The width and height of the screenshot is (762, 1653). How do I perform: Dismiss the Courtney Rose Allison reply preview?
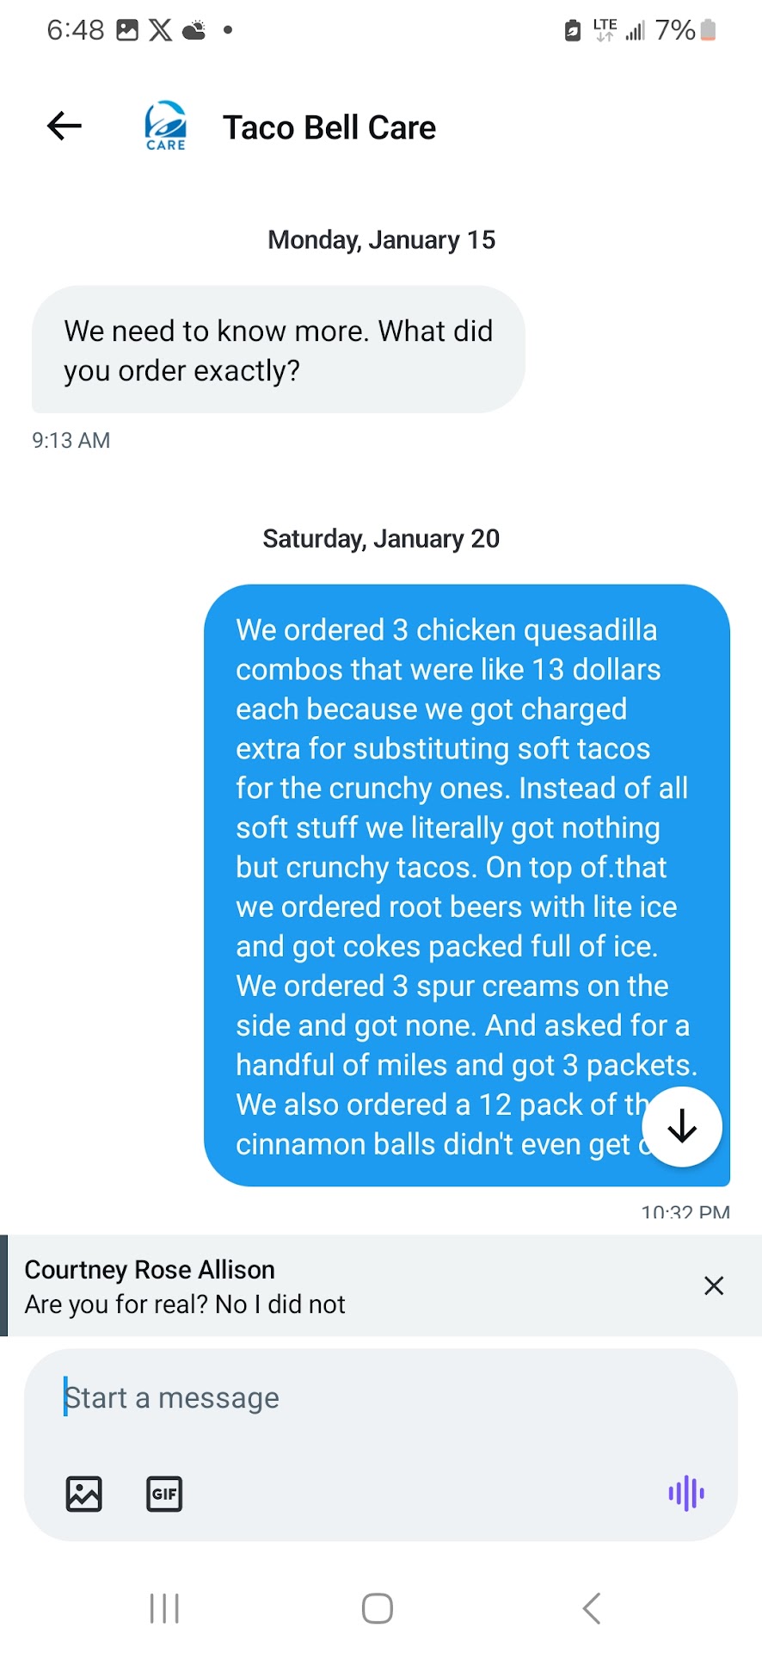coord(714,1285)
